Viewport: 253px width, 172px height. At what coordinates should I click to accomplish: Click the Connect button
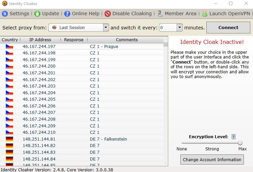click(228, 28)
